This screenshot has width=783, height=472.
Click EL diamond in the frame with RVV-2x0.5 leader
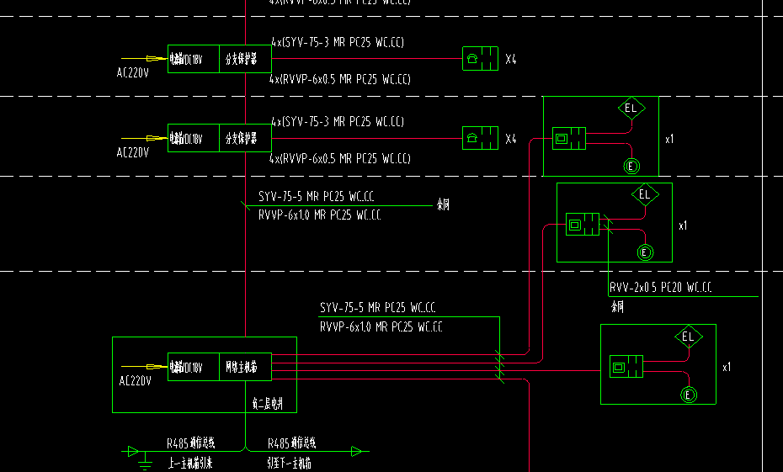tap(645, 194)
